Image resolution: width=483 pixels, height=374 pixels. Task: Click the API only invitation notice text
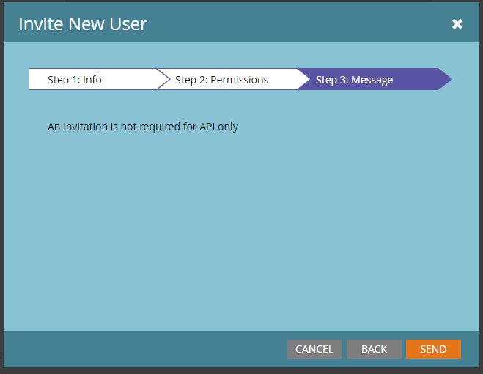[143, 127]
